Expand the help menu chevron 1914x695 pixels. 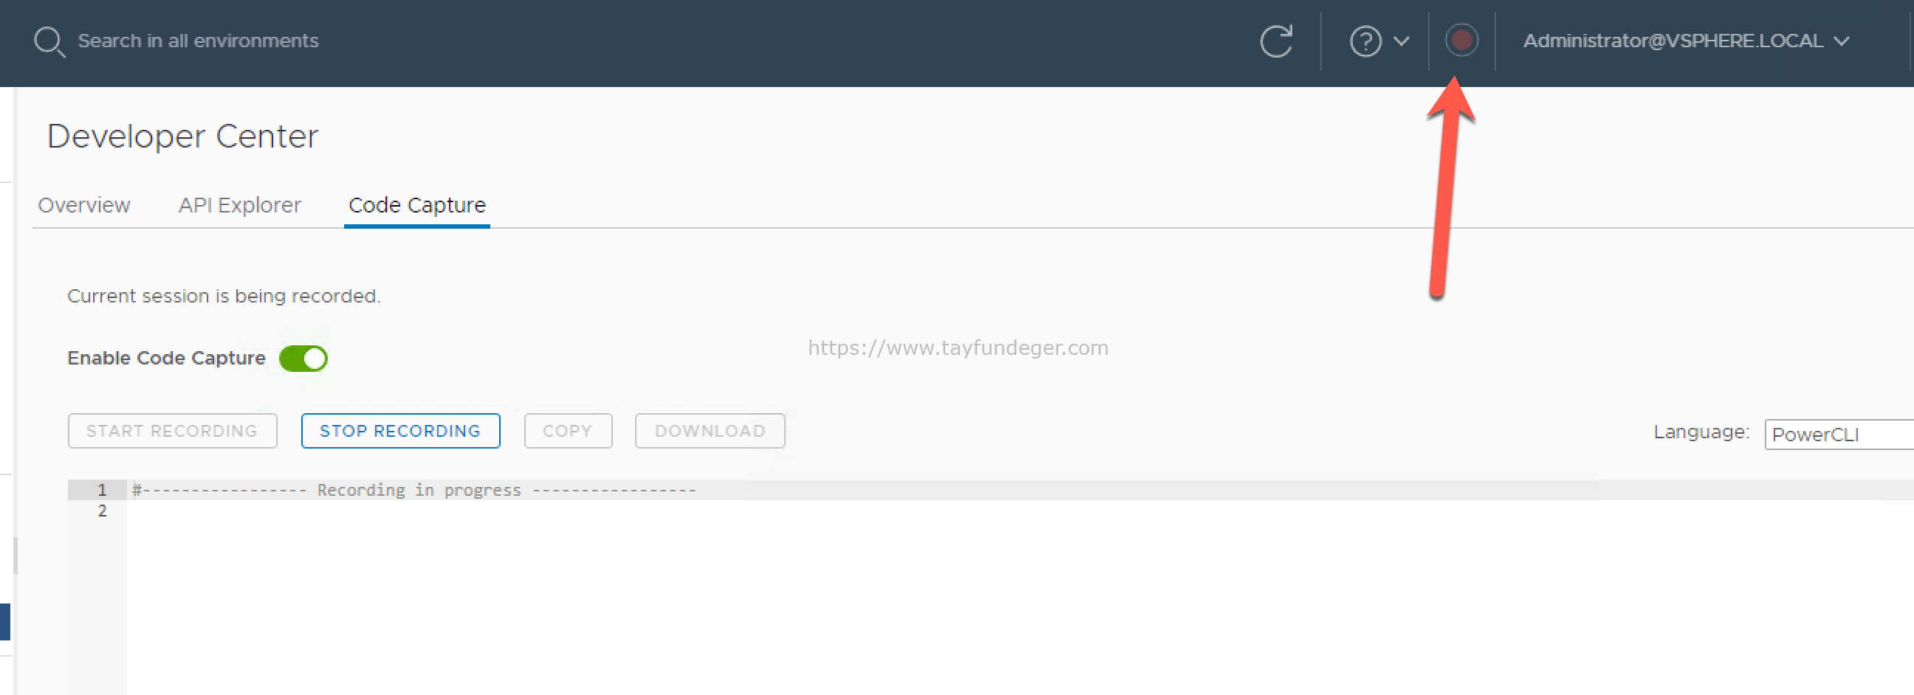1402,41
